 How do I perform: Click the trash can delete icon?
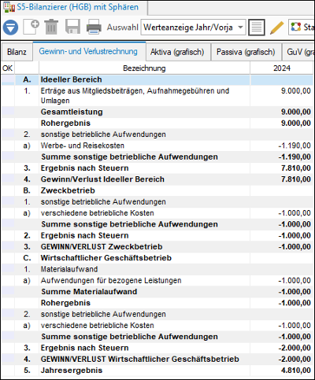point(51,27)
